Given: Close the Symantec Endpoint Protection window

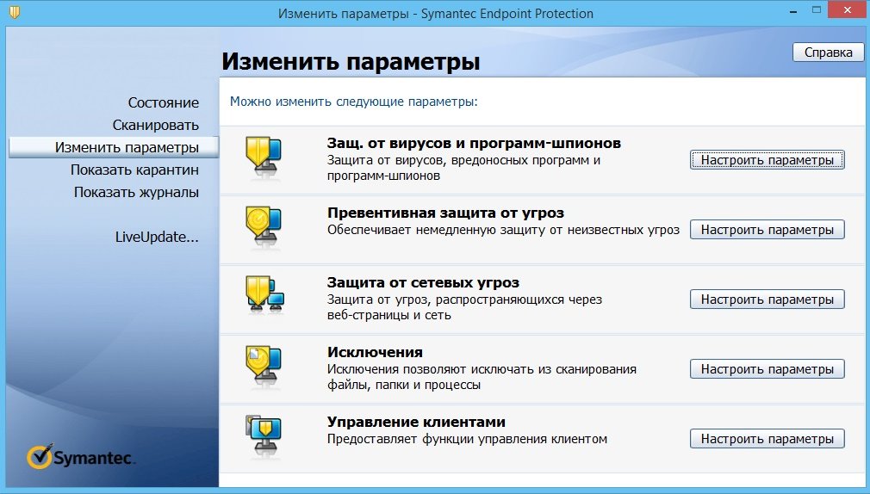Looking at the screenshot, I should pos(848,9).
